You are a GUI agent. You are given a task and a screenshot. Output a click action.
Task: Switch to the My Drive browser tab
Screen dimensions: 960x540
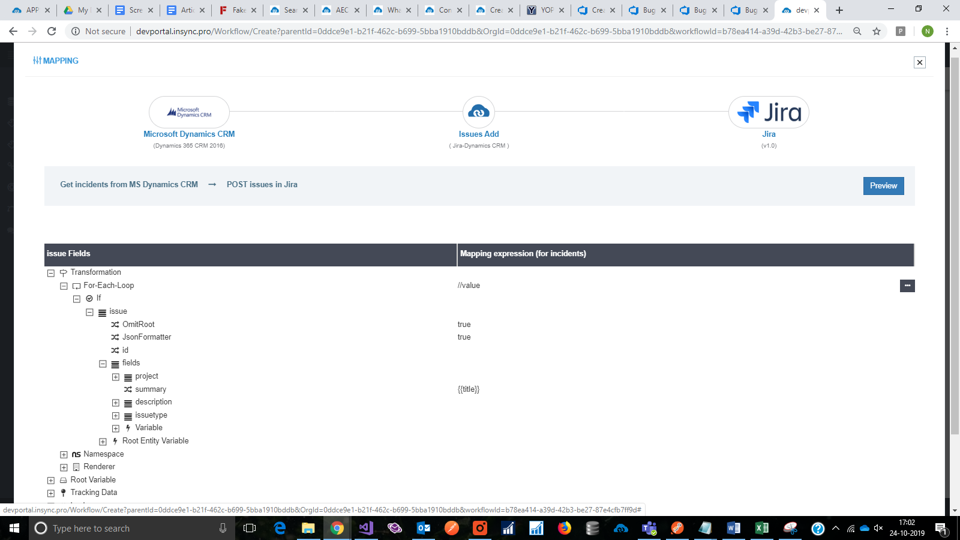[x=82, y=10]
